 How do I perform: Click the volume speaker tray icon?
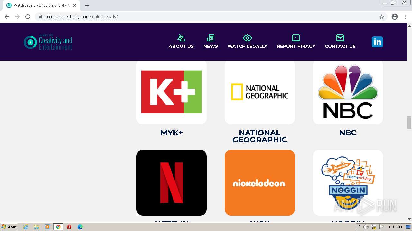pos(366,227)
